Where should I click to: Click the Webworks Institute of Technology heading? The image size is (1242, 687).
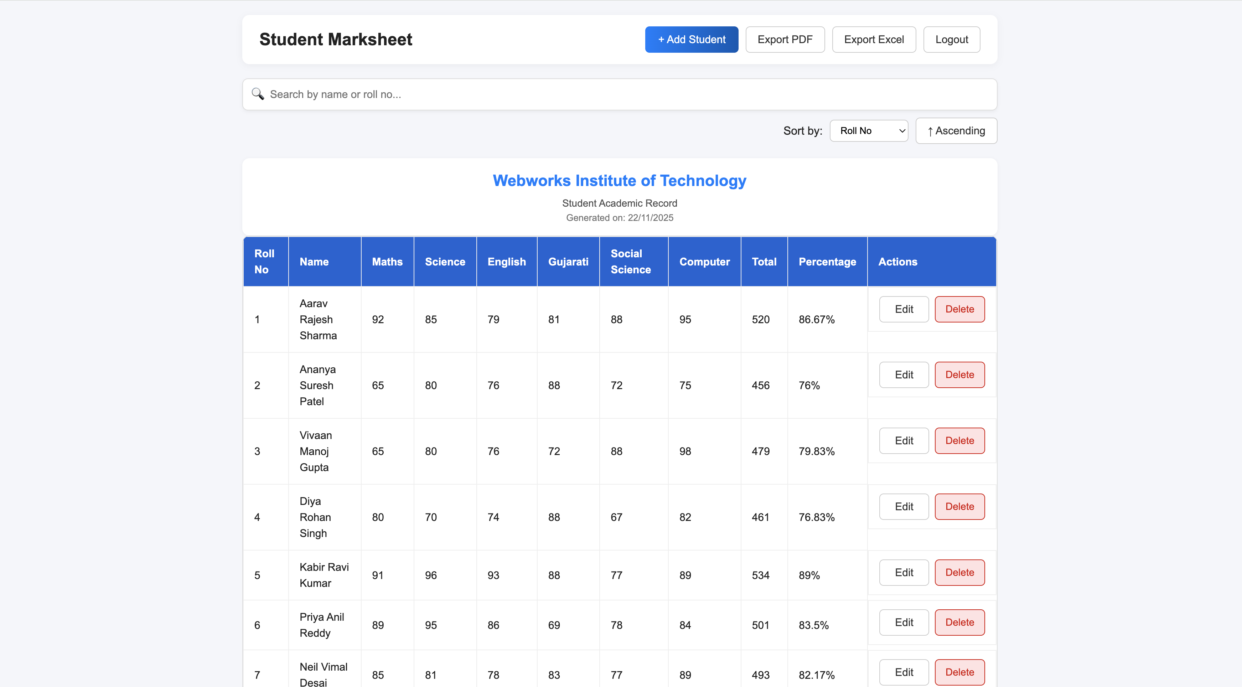click(620, 180)
